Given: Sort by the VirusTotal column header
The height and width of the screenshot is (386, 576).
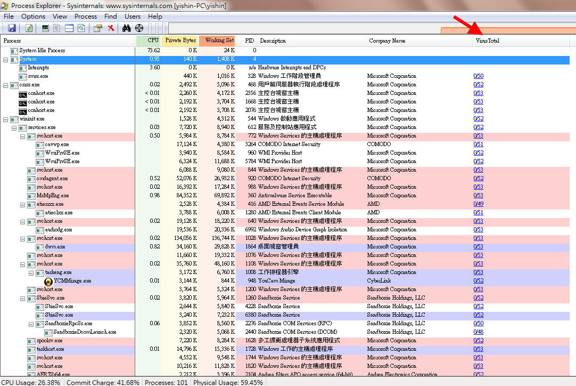Looking at the screenshot, I should click(x=521, y=41).
